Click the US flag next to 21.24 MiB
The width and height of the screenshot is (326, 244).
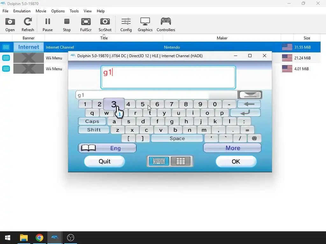pos(287,58)
